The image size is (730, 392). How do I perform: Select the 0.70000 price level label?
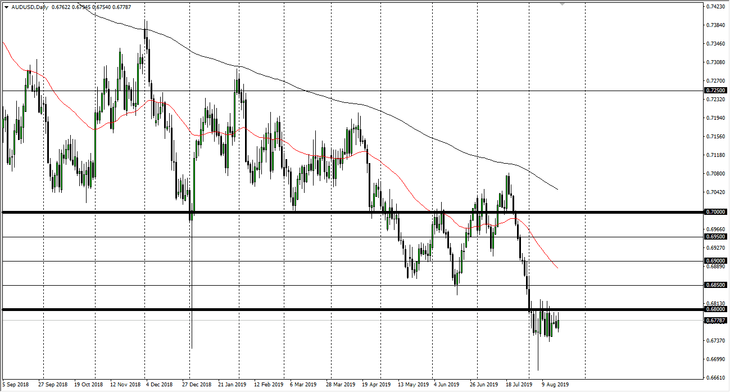(x=715, y=212)
